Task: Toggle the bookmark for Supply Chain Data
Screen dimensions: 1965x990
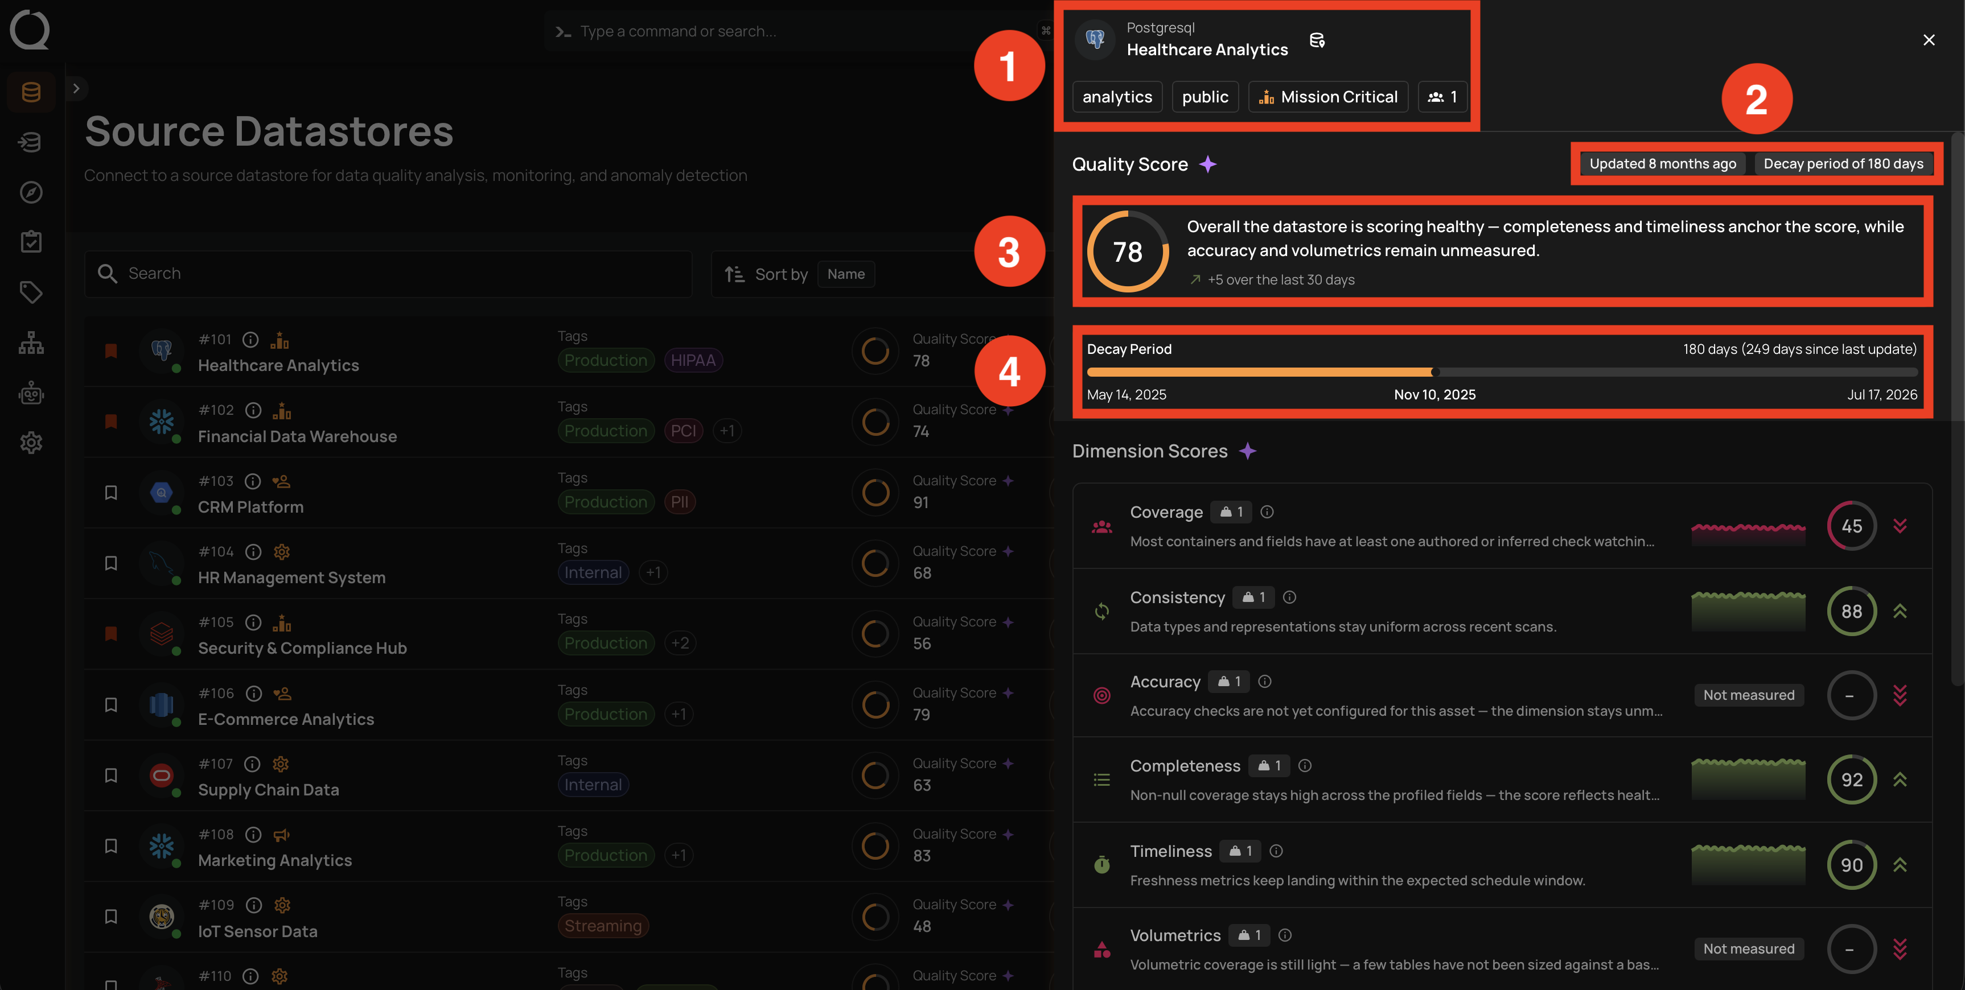Action: click(x=110, y=775)
